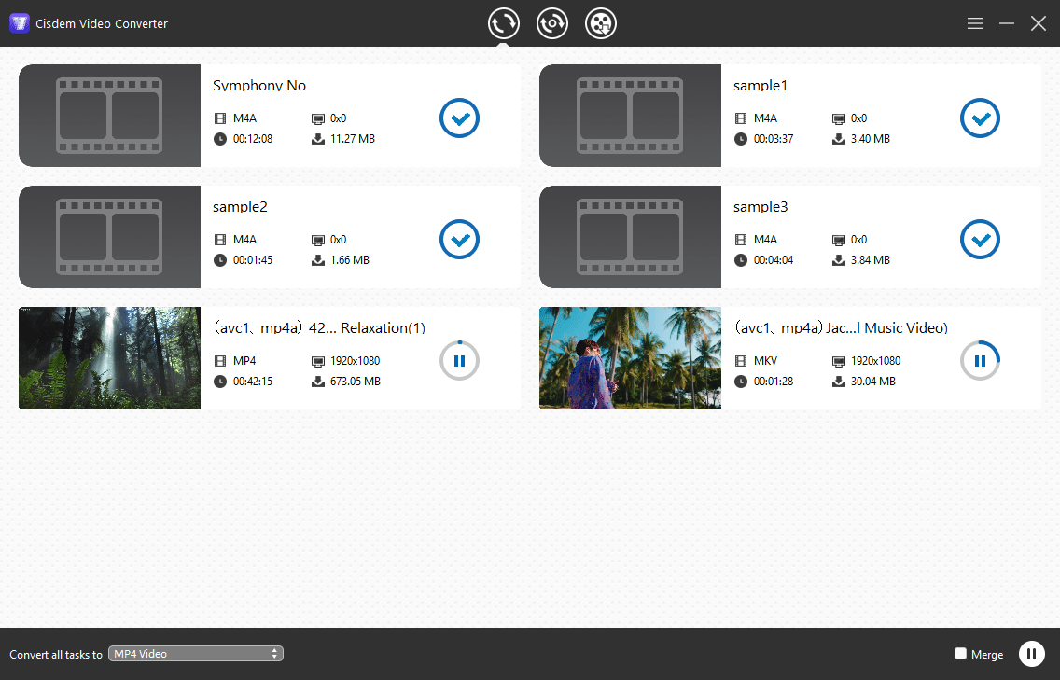
Task: Select the palm tree Music Video thumbnail
Action: click(630, 358)
